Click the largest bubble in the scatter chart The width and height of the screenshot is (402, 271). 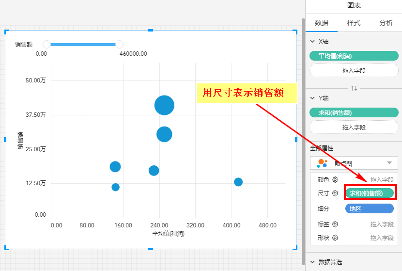point(164,105)
